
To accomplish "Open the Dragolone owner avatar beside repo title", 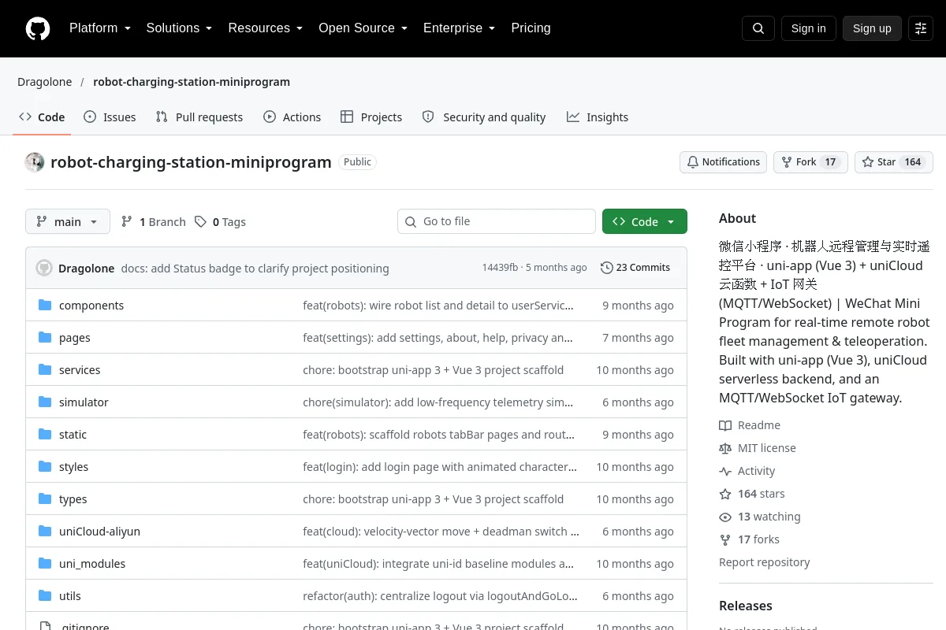I will [35, 162].
